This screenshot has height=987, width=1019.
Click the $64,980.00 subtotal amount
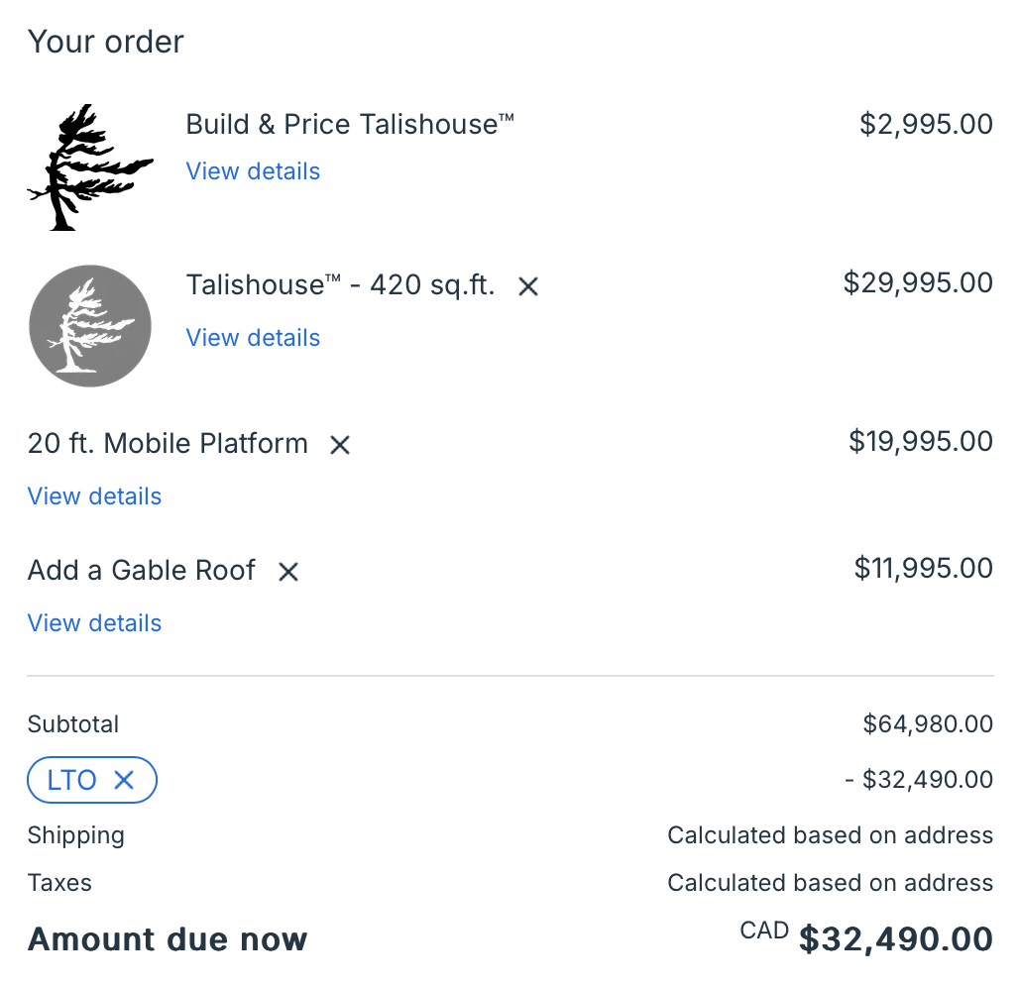(928, 724)
